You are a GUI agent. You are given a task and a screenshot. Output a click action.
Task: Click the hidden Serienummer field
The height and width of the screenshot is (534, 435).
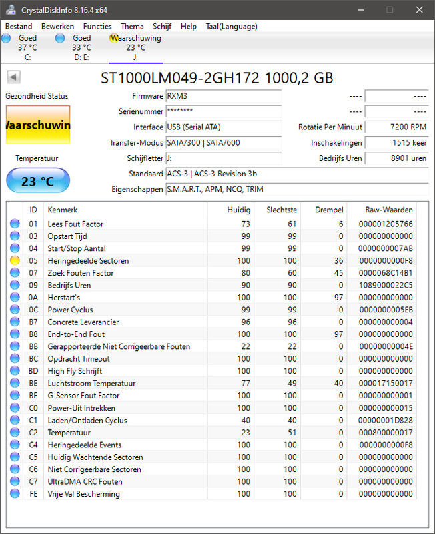point(224,111)
